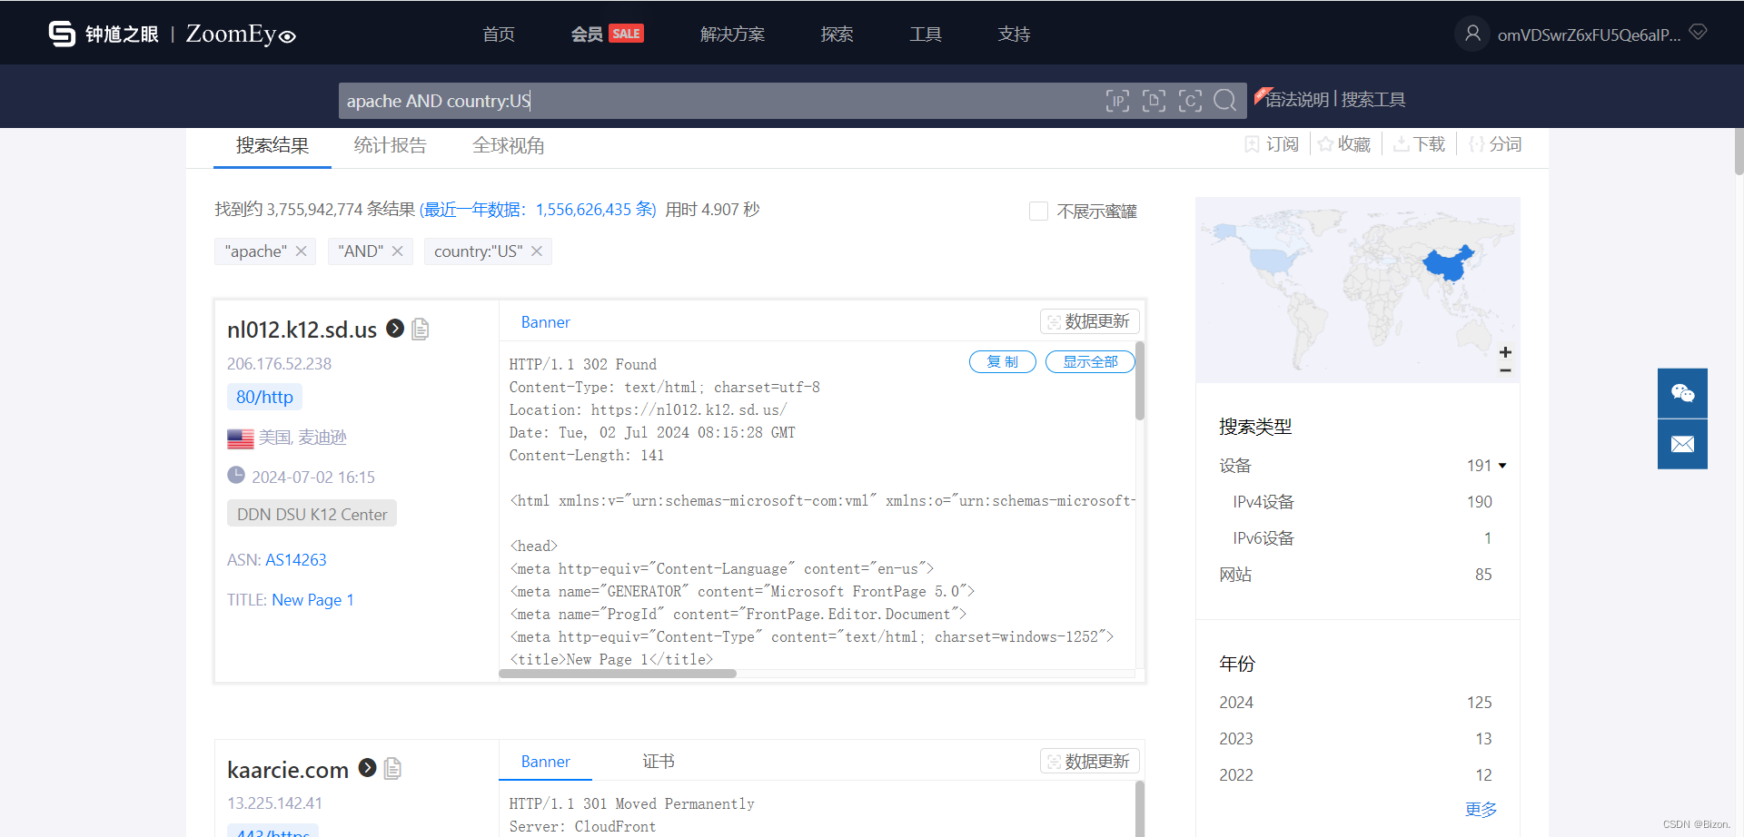Screen dimensions: 1744x837
Task: Click arrow icon beside kaarcie.com
Action: 367,767
